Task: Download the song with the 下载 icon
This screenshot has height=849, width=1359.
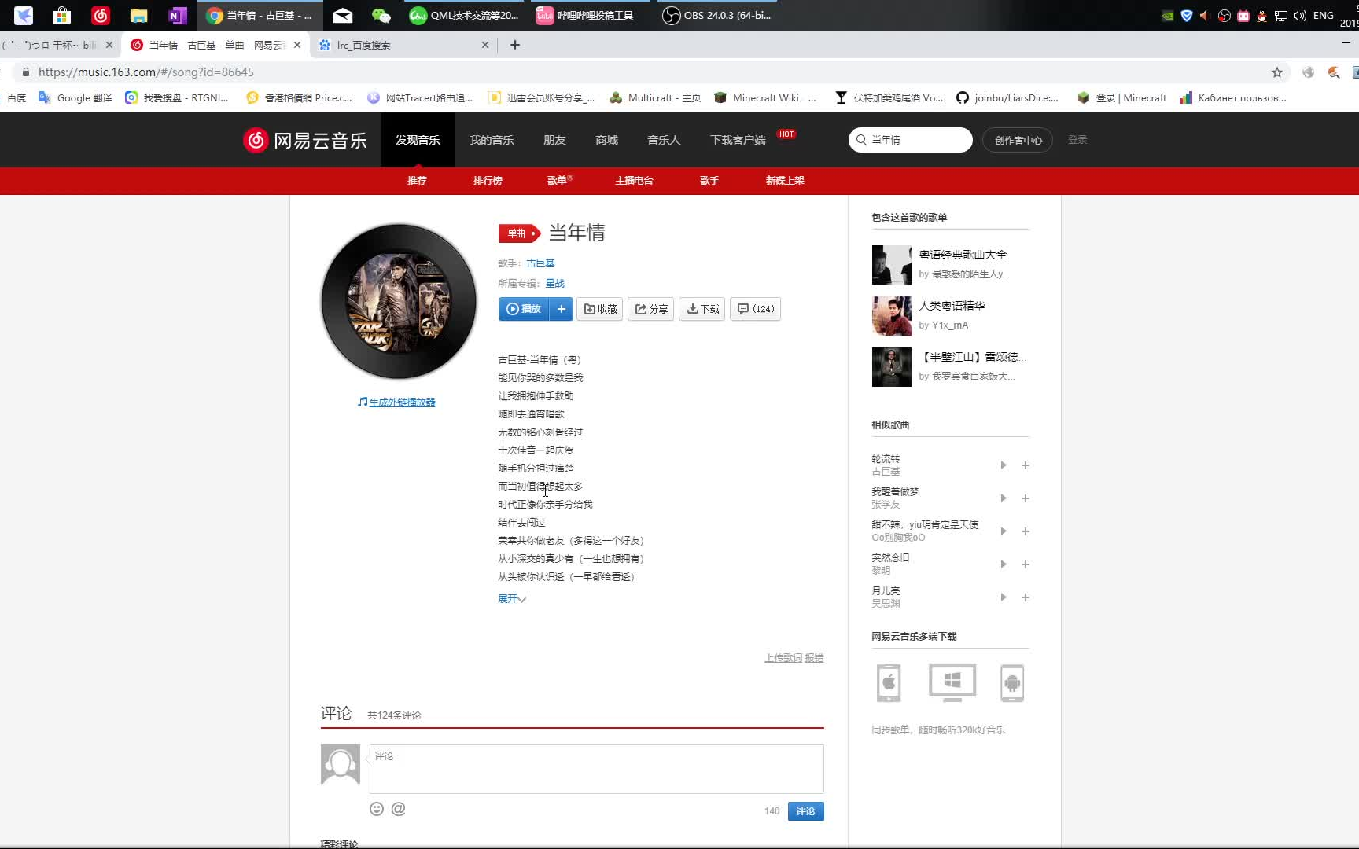Action: click(701, 309)
